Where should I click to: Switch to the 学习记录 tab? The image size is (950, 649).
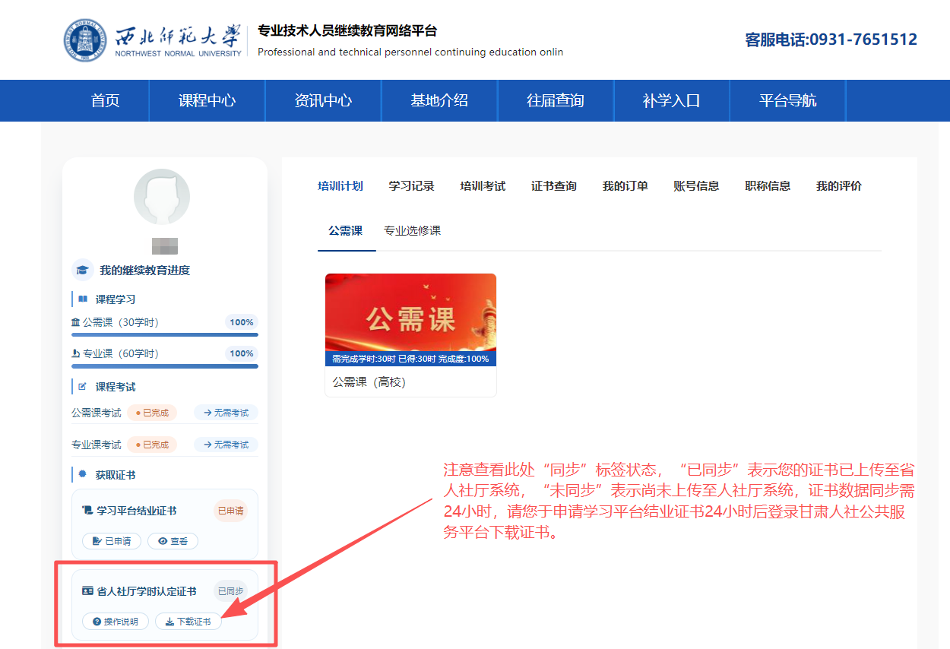[412, 186]
